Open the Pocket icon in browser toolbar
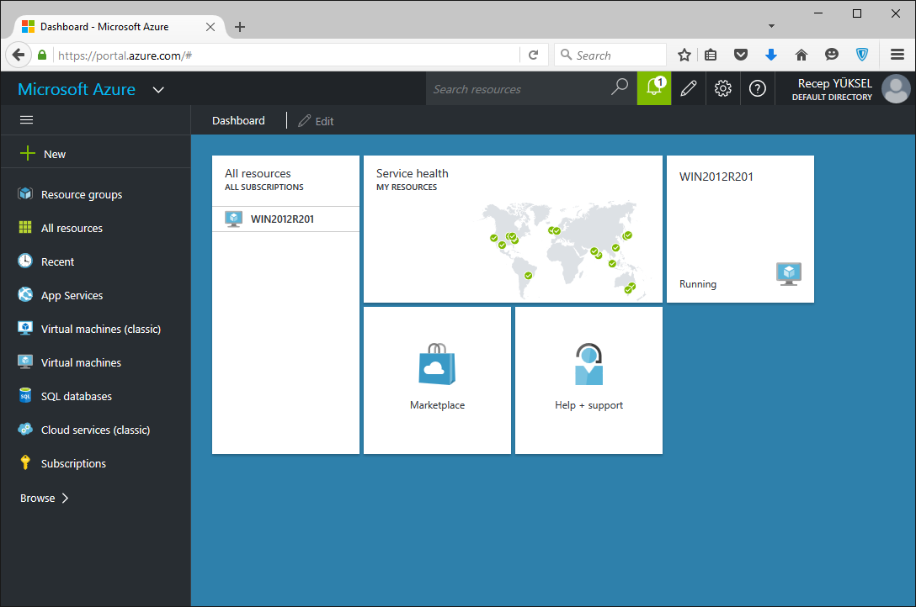The image size is (916, 607). click(x=741, y=55)
